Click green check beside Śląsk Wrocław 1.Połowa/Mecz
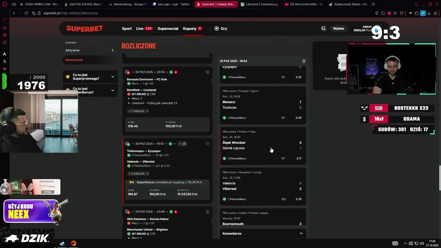Image resolution: width=441 pixels, height=248 pixels. 224,158
